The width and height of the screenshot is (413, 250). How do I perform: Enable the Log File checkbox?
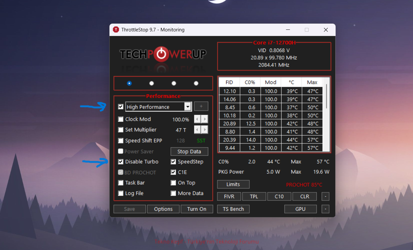tap(121, 193)
